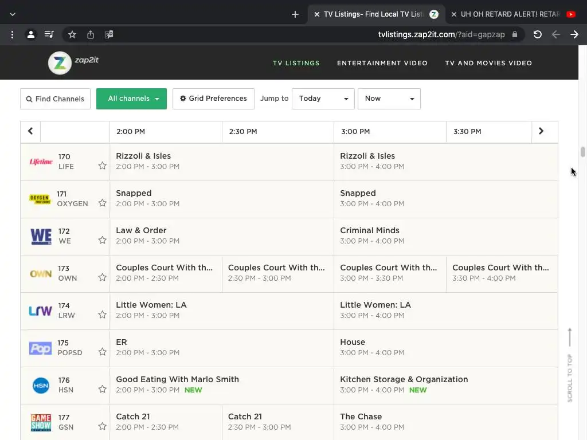
Task: Click the Find Channels button
Action: (56, 99)
